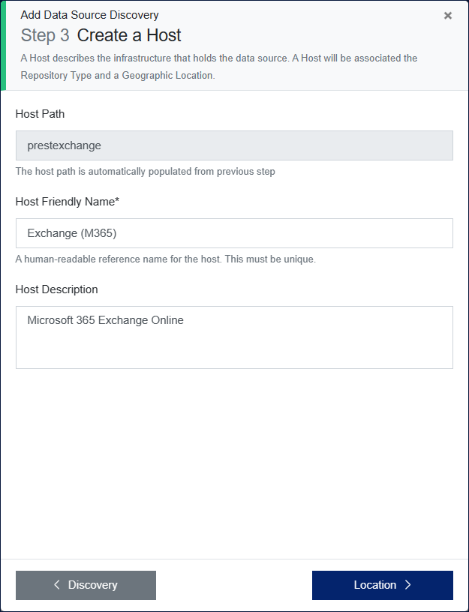The width and height of the screenshot is (469, 612).
Task: Click the Add Data Source Discovery title
Action: click(x=89, y=15)
